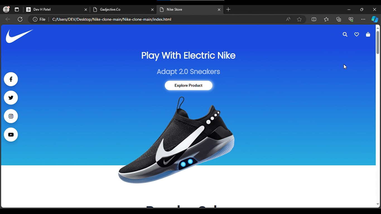This screenshot has height=214, width=381.
Task: Toggle split screen view
Action: tap(314, 19)
